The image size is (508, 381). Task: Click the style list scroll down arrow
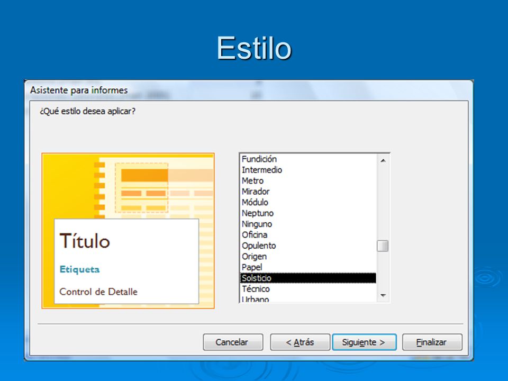point(383,295)
